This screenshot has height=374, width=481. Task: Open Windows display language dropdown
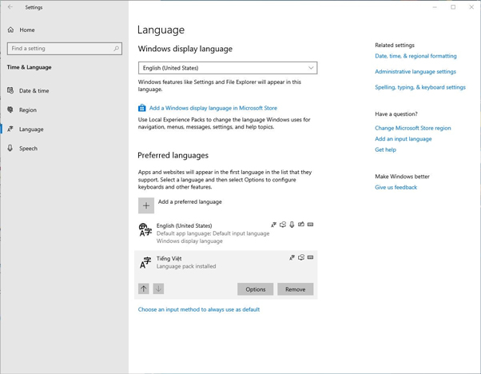coord(228,68)
